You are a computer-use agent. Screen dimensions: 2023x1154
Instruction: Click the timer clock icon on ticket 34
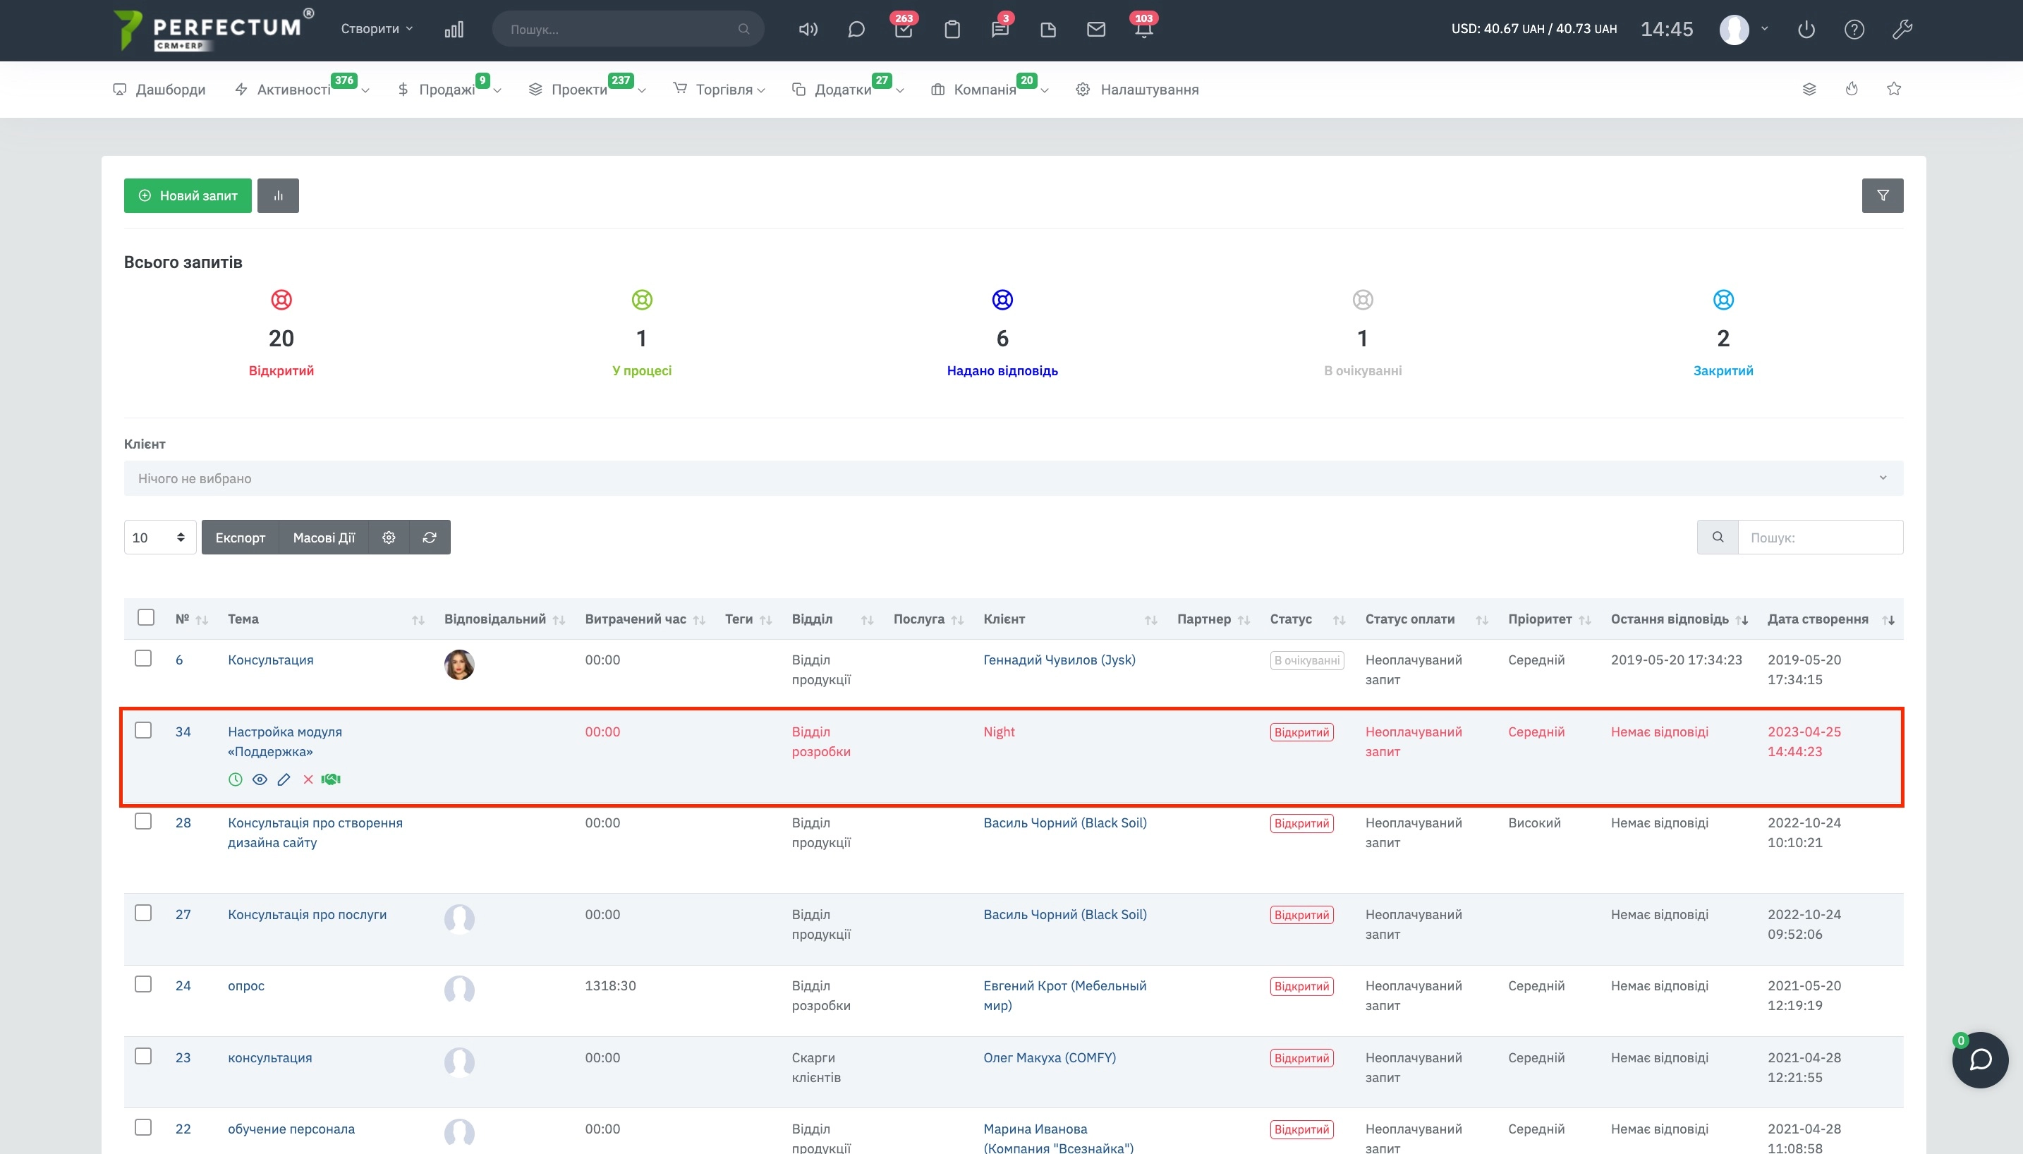coord(236,779)
